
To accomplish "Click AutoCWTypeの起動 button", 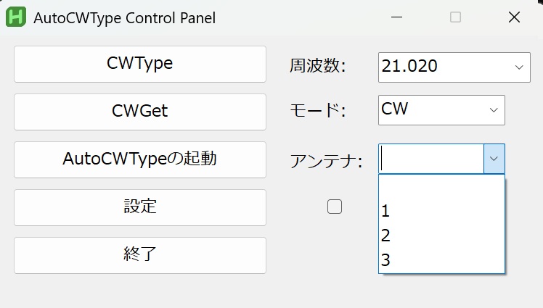I will [140, 159].
